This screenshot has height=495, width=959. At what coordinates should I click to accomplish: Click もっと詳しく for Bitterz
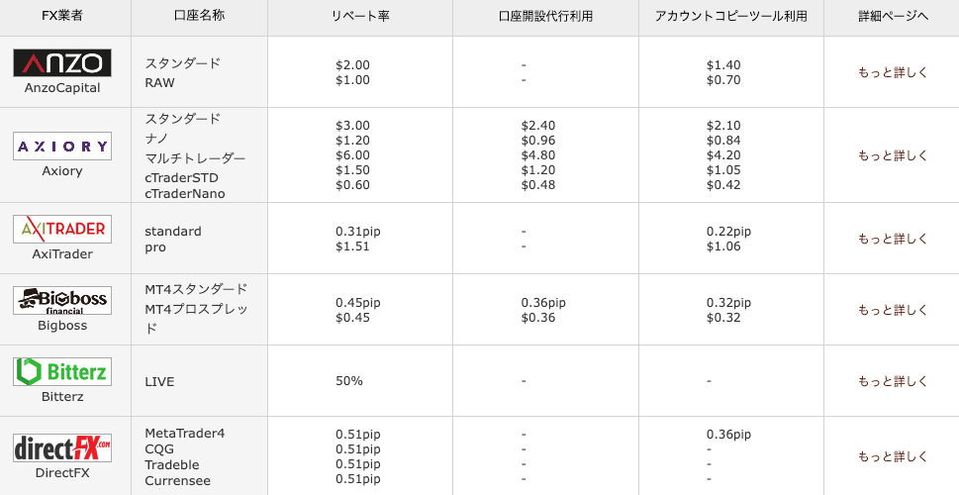click(893, 381)
